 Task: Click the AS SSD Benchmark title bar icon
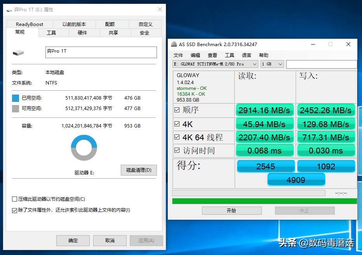click(x=174, y=44)
